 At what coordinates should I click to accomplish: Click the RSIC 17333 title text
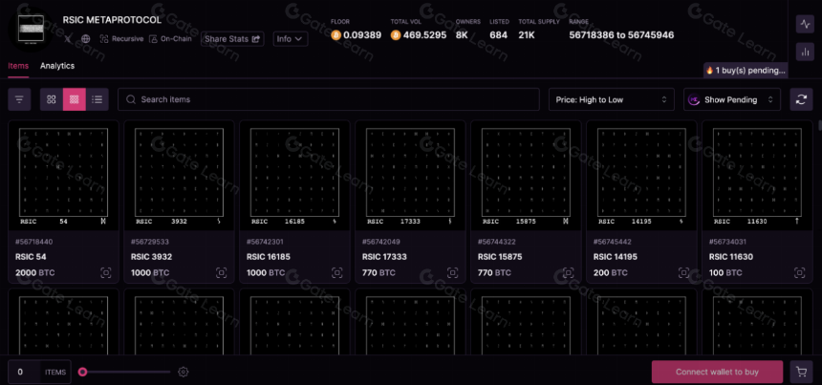pyautogui.click(x=384, y=257)
